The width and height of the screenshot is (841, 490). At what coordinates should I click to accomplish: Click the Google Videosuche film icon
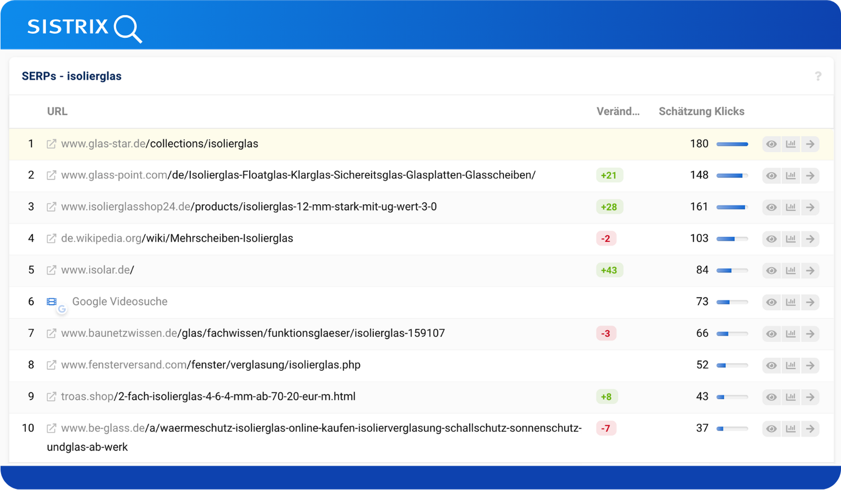click(x=52, y=302)
